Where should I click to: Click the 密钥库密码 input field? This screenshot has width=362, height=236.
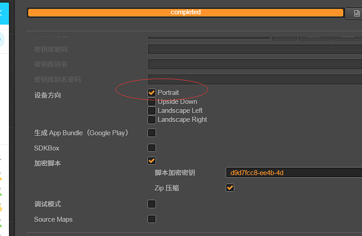[254, 49]
